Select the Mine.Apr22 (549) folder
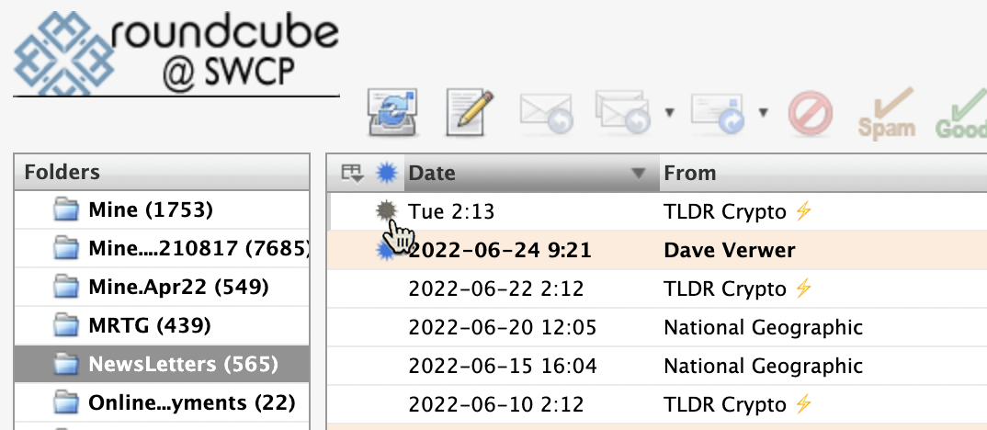Screen dimensions: 987x430 [x=178, y=287]
